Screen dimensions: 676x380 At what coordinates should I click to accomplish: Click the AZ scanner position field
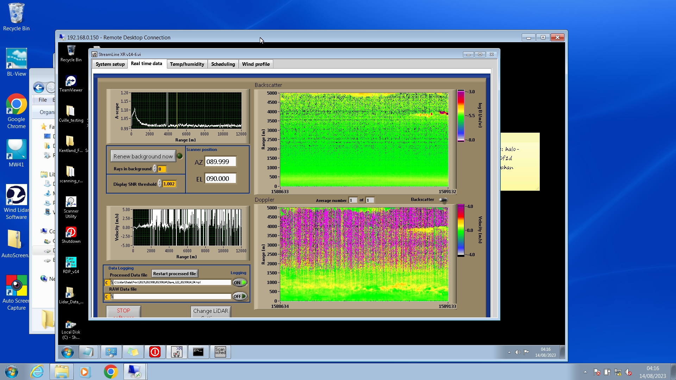point(220,162)
